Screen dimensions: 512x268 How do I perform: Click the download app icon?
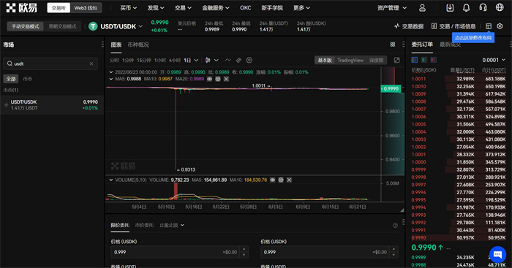pos(450,8)
